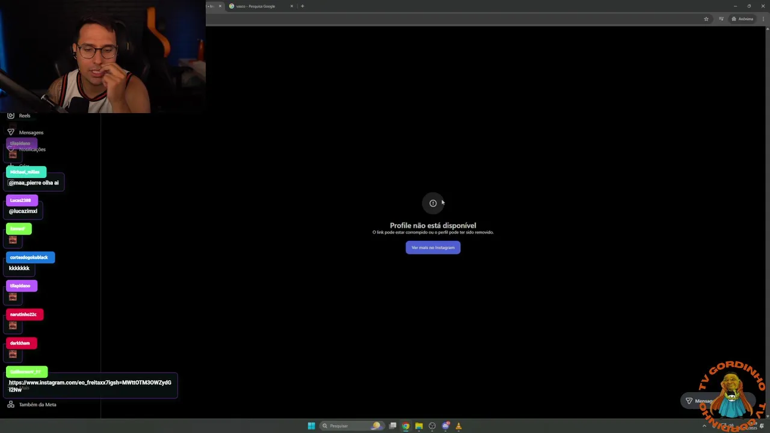Click the streamer webcam overlay
The image size is (770, 433).
(103, 57)
